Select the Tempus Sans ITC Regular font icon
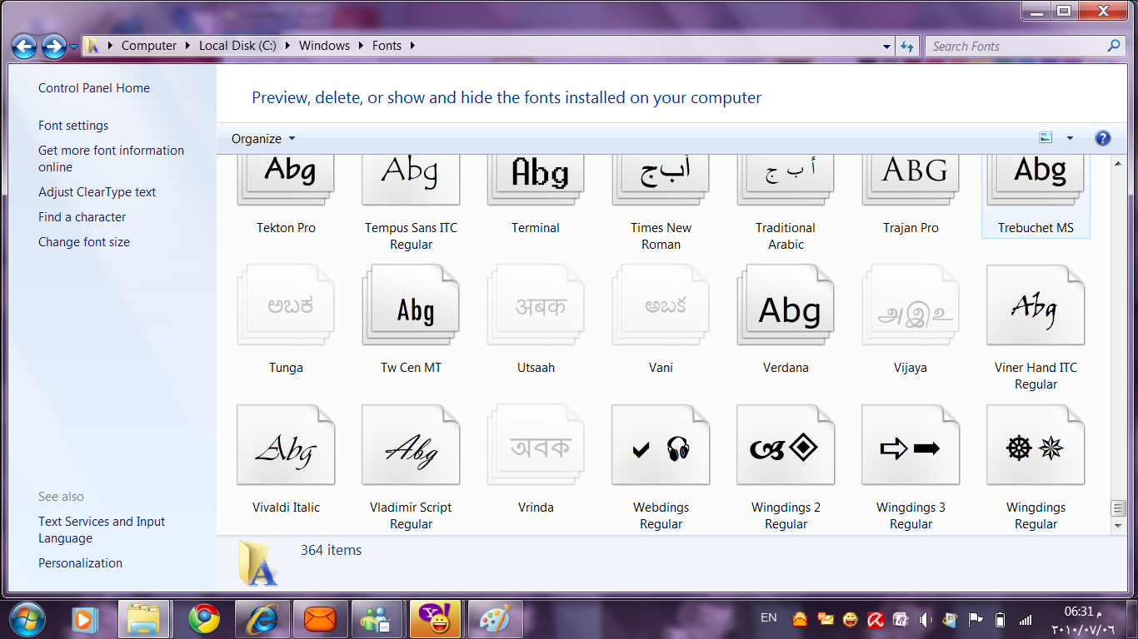The image size is (1138, 639). (411, 181)
